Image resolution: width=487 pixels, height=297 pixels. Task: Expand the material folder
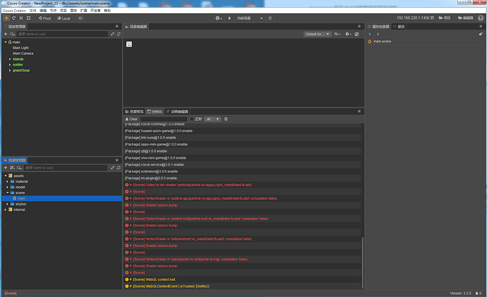coord(8,181)
